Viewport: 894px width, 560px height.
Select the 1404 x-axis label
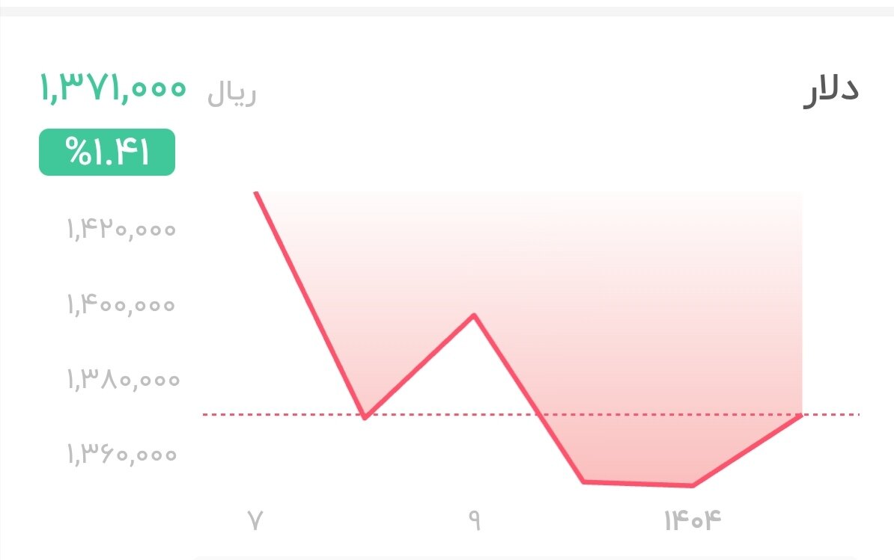click(x=693, y=520)
